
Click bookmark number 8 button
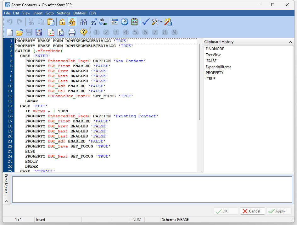click(x=165, y=32)
